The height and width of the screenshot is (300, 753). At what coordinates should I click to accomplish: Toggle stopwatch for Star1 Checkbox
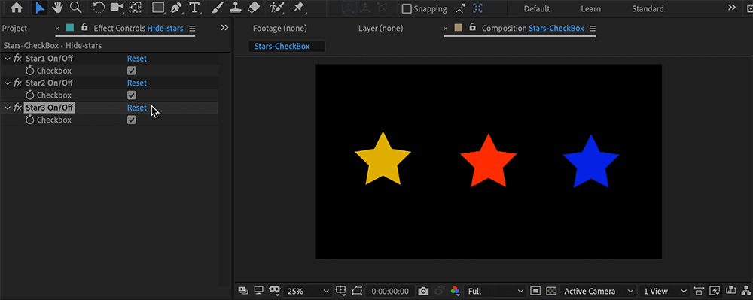(x=30, y=71)
